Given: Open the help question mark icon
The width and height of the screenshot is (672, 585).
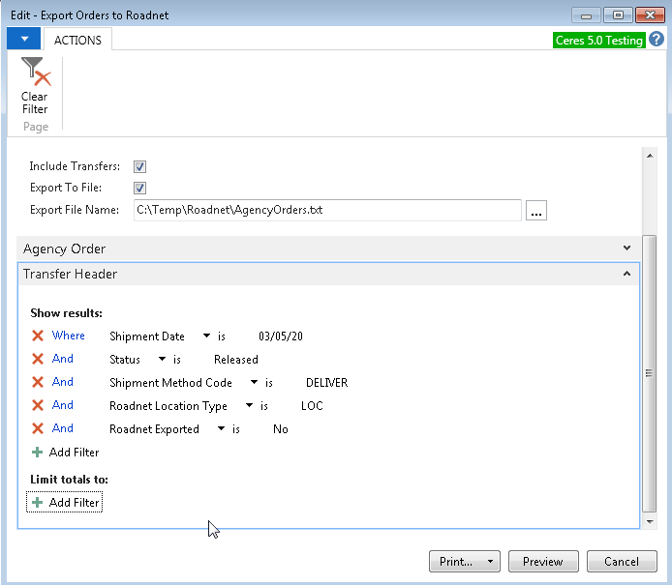Looking at the screenshot, I should (x=657, y=40).
